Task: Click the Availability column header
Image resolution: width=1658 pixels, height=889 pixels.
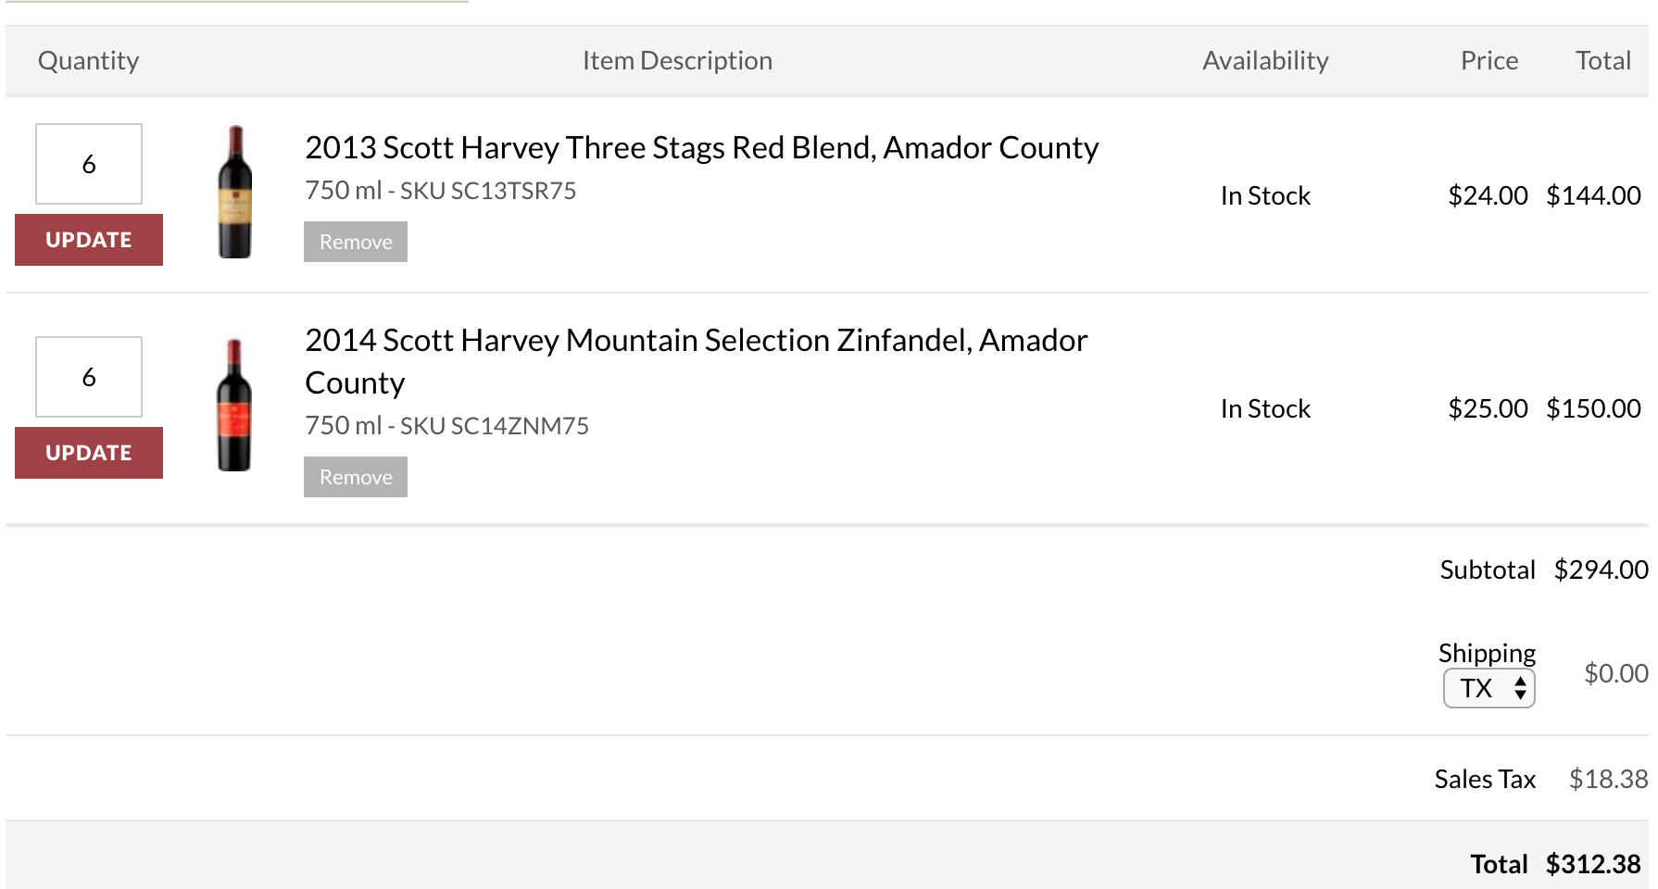Action: 1265,61
